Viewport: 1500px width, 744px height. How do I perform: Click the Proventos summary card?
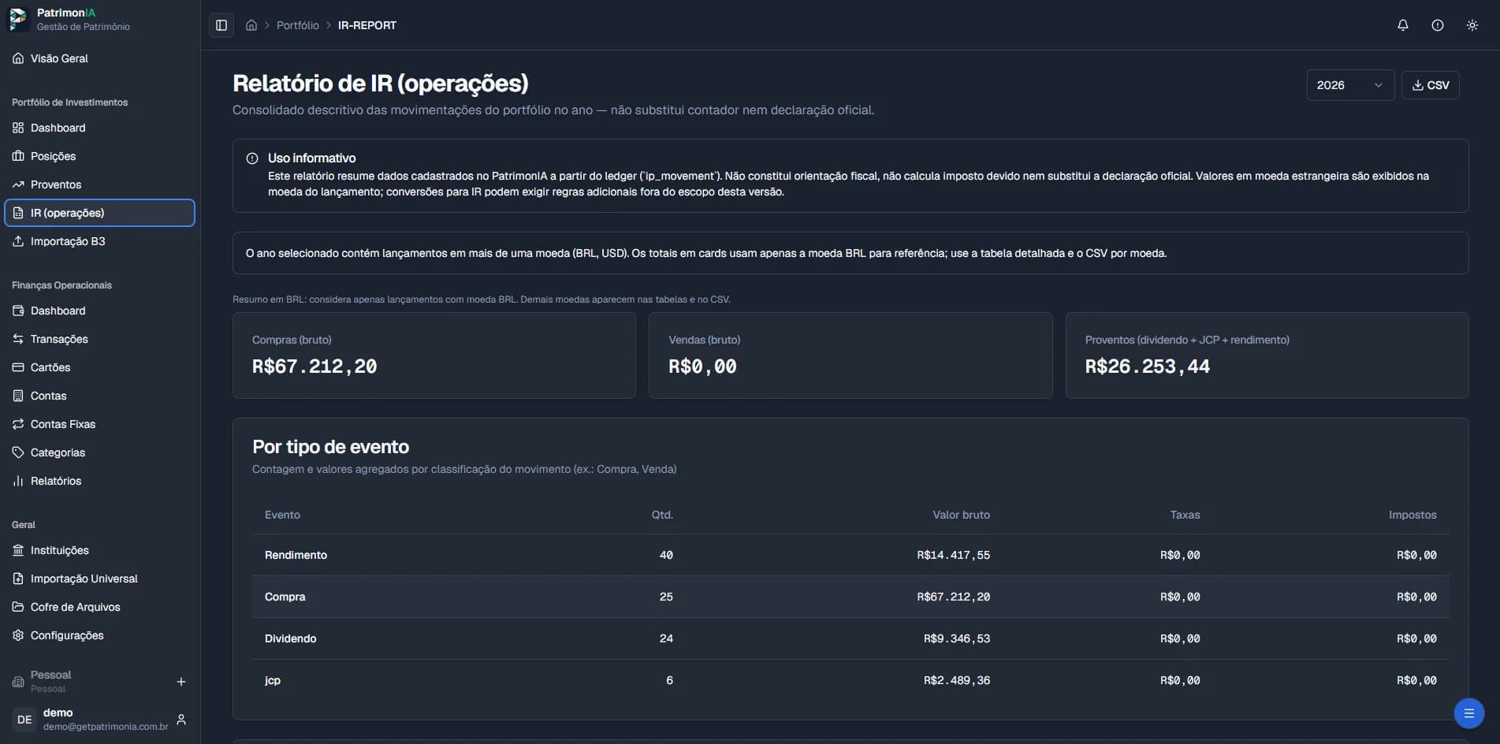1267,355
